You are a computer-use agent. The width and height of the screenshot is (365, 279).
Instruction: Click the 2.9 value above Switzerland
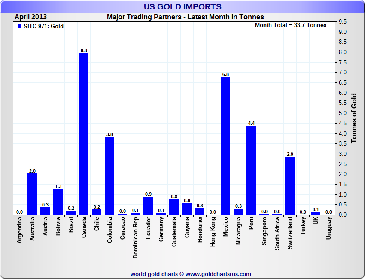point(290,154)
